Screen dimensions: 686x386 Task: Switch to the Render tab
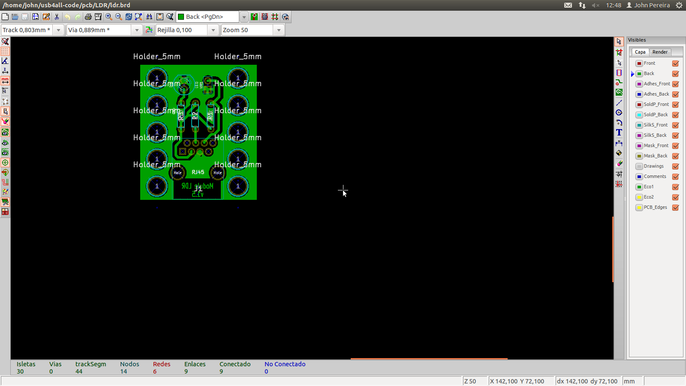pos(660,52)
